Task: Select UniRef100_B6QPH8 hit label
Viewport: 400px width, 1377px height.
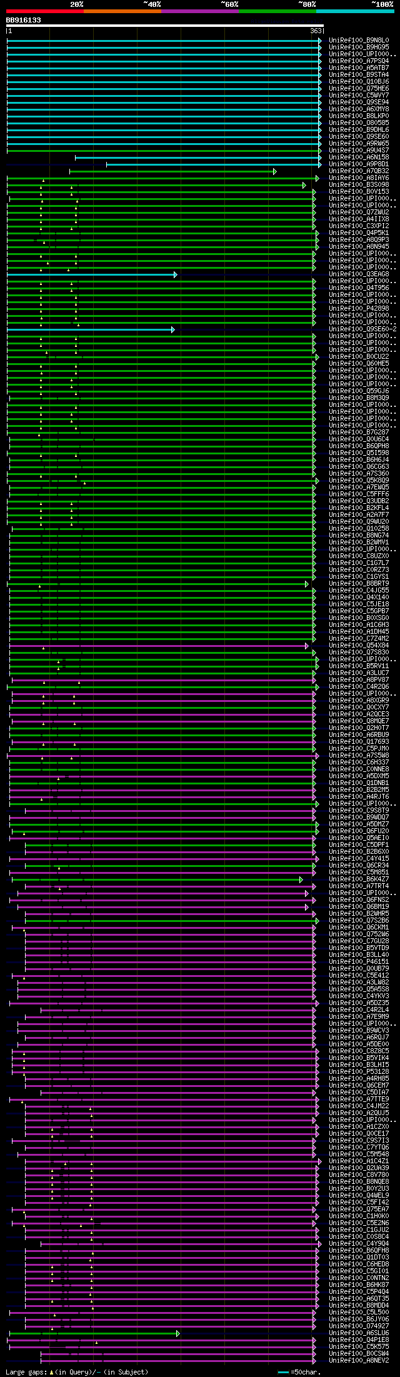Action: point(359,446)
